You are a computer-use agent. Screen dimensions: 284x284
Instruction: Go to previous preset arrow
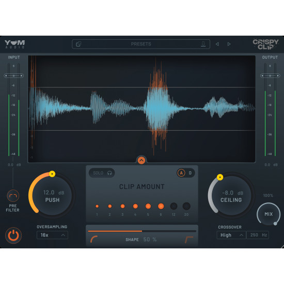click(217, 44)
